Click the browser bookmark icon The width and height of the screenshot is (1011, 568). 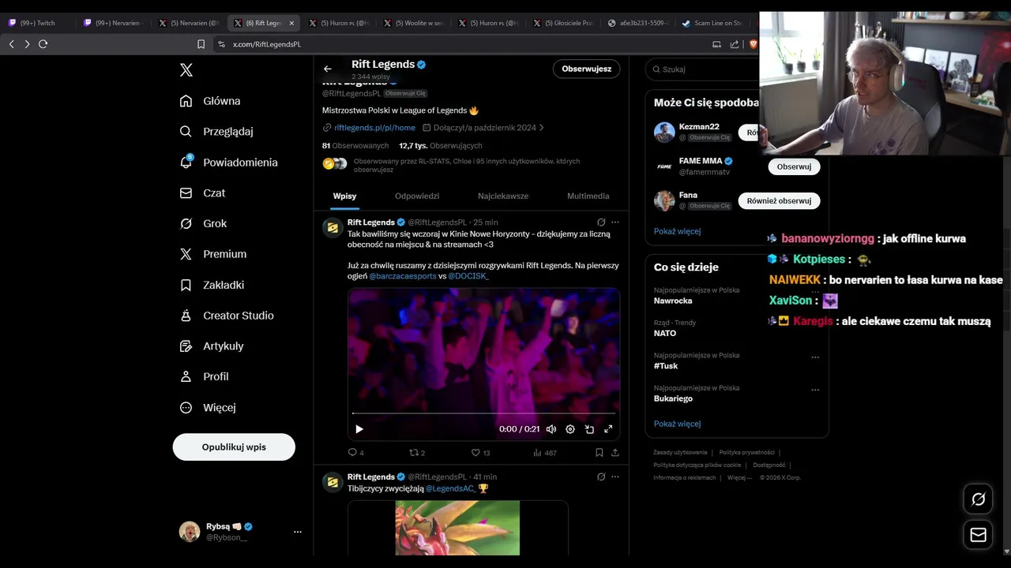point(201,44)
